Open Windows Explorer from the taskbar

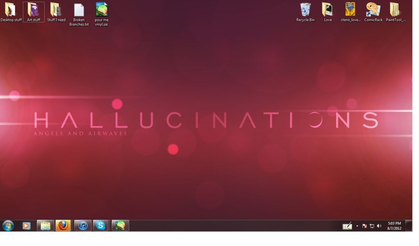(45, 226)
